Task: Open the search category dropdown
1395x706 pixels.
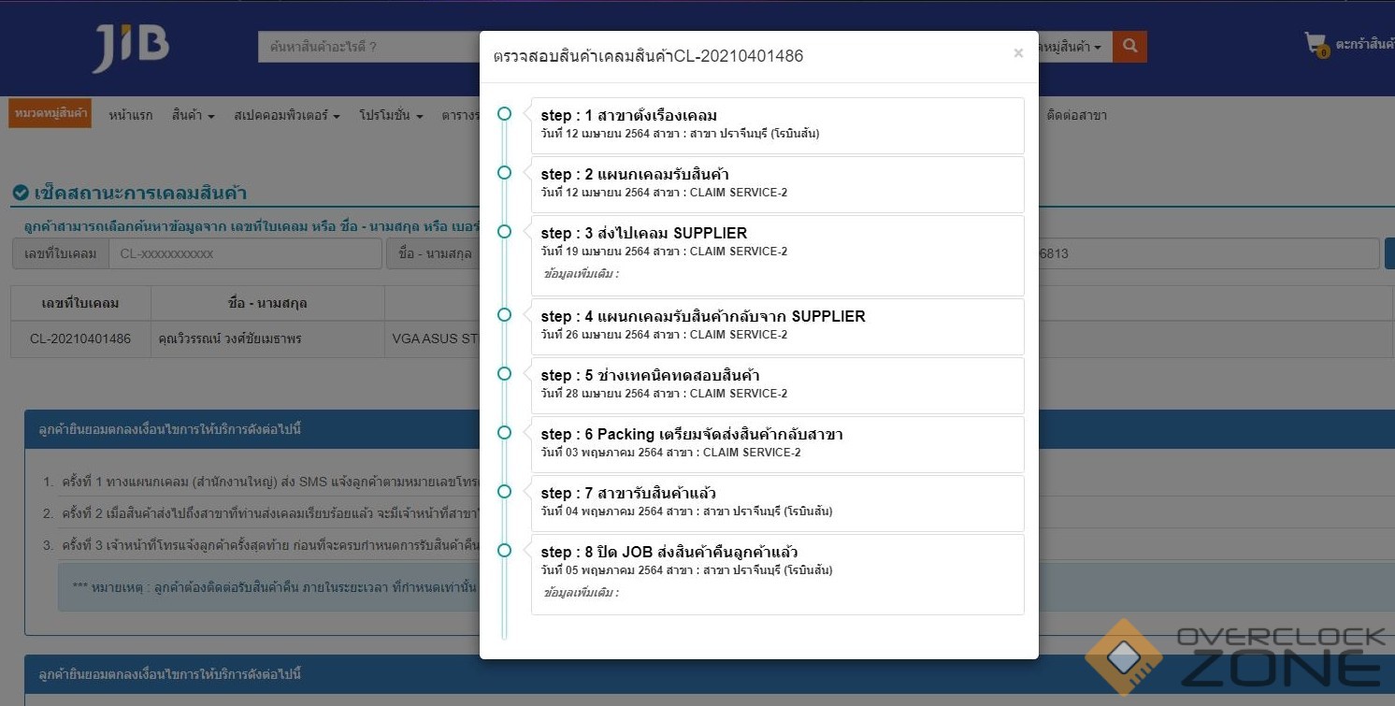Action: [x=1075, y=47]
